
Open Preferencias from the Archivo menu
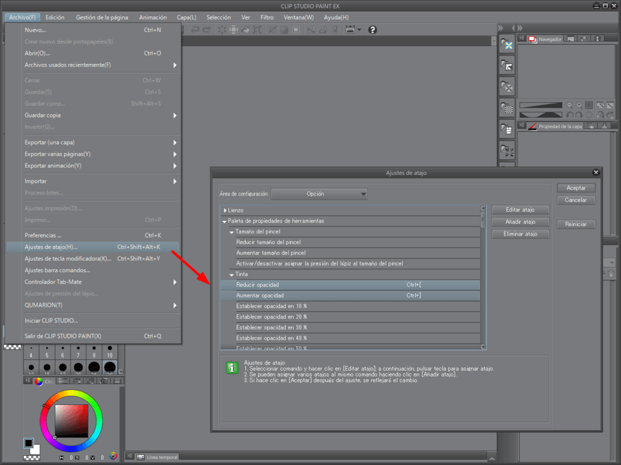pyautogui.click(x=43, y=235)
